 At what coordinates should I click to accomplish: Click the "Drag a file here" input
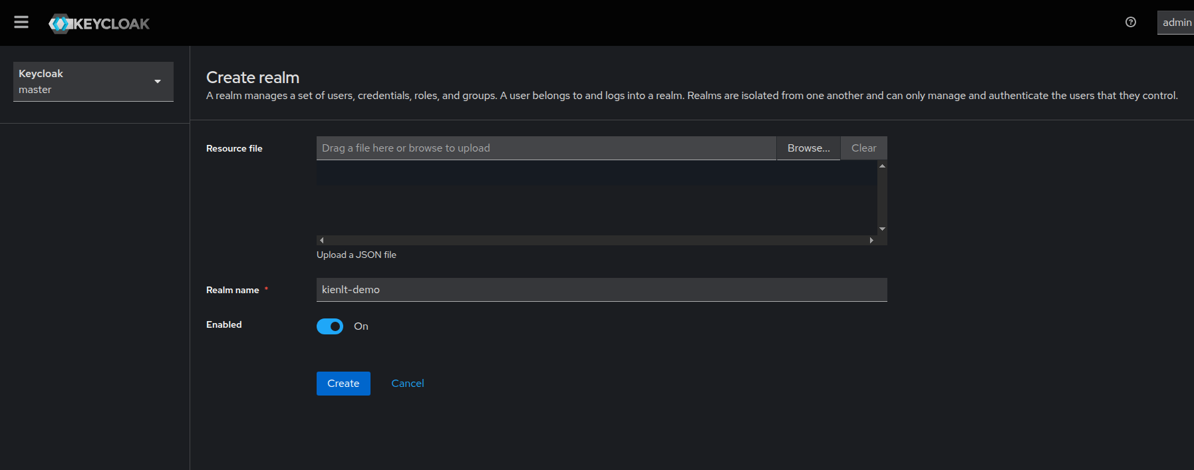(x=545, y=148)
